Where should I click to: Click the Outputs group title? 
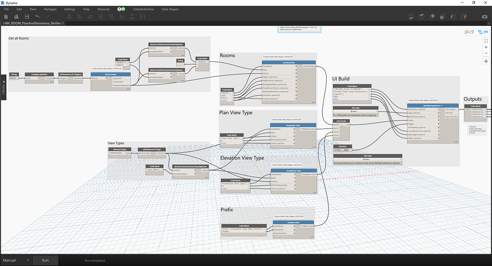[473, 99]
